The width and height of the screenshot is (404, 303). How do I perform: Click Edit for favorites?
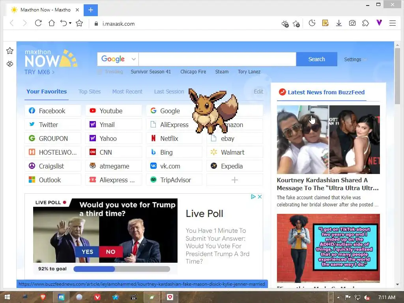258,92
